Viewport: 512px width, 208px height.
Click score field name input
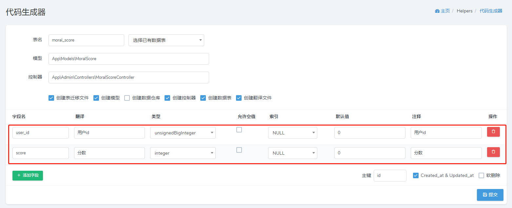coord(41,153)
